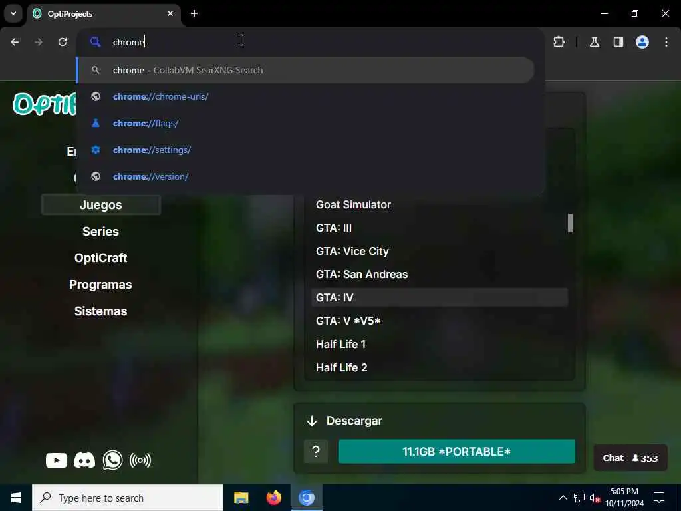
Task: Open the broadcast signal icon
Action: click(140, 460)
